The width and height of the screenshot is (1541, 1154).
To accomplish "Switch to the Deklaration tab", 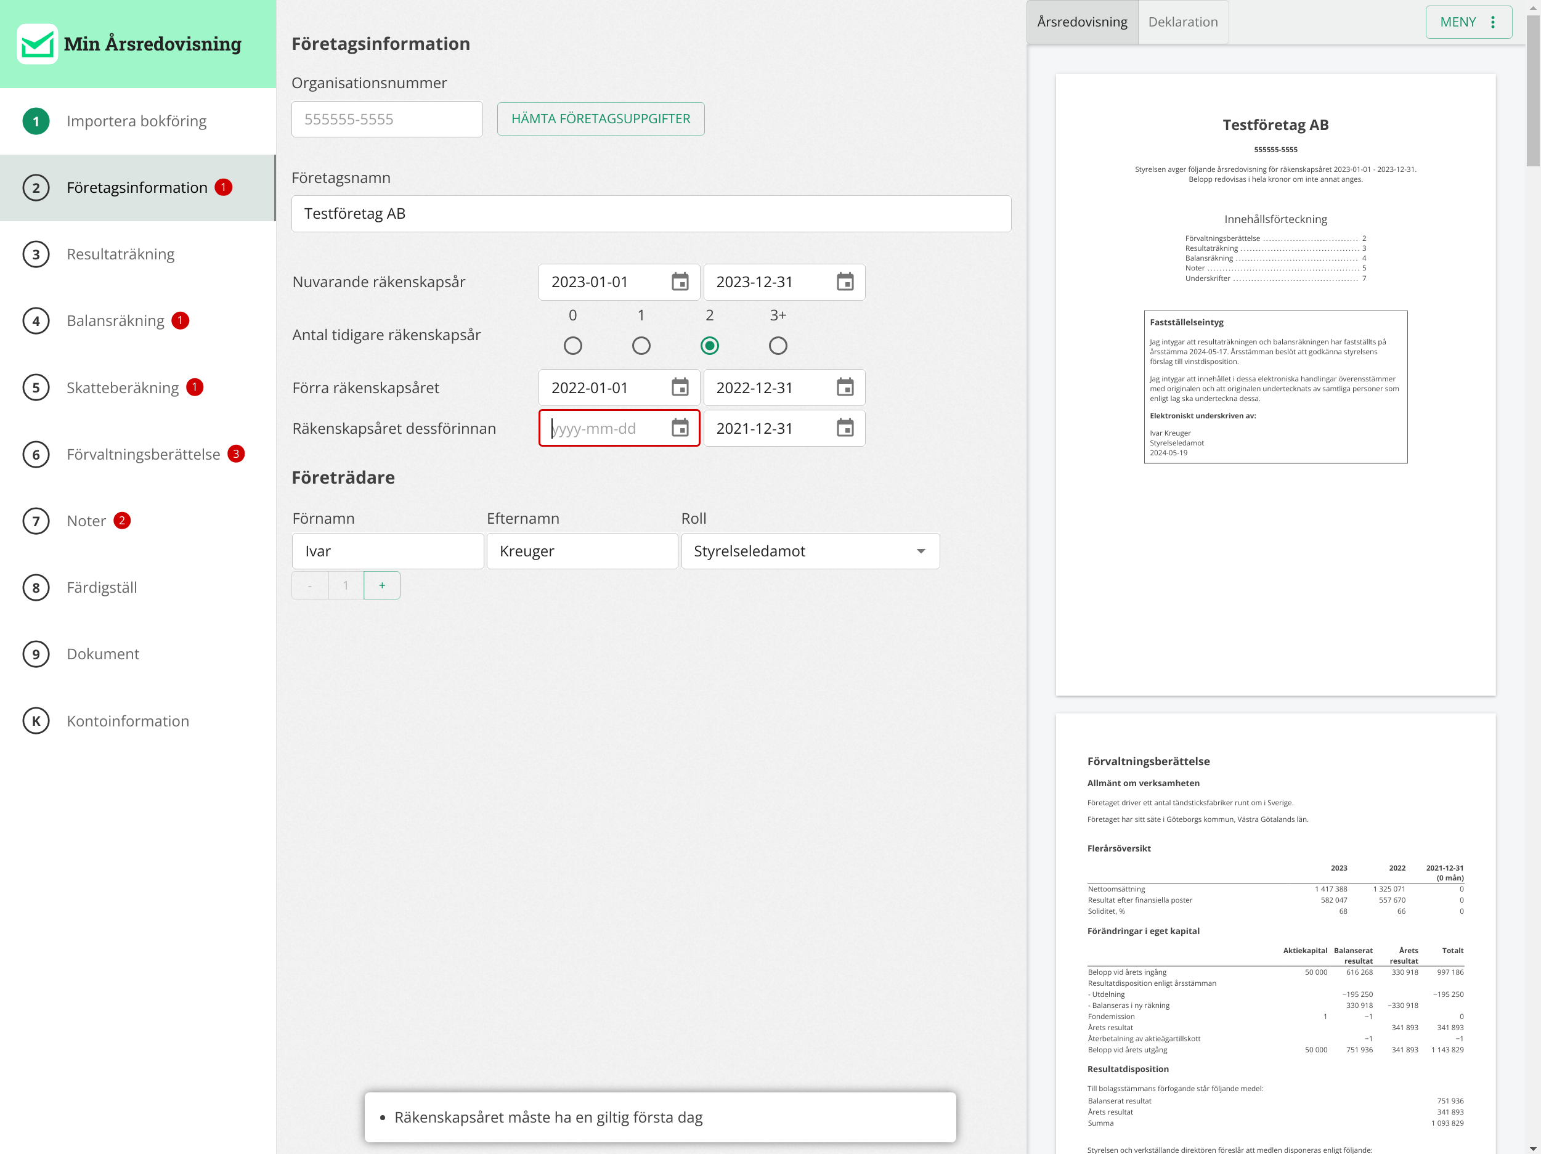I will [1182, 22].
